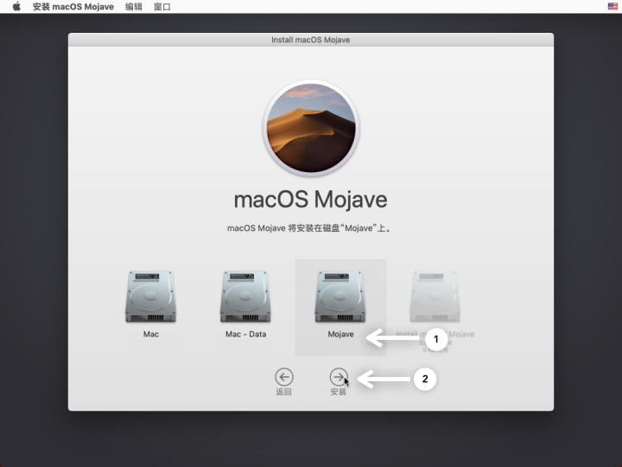Click the 安装 install arrow button

(339, 377)
